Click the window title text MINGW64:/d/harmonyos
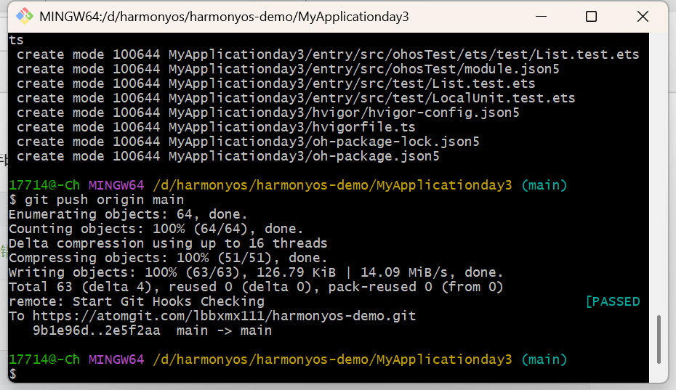The image size is (676, 390). (224, 17)
